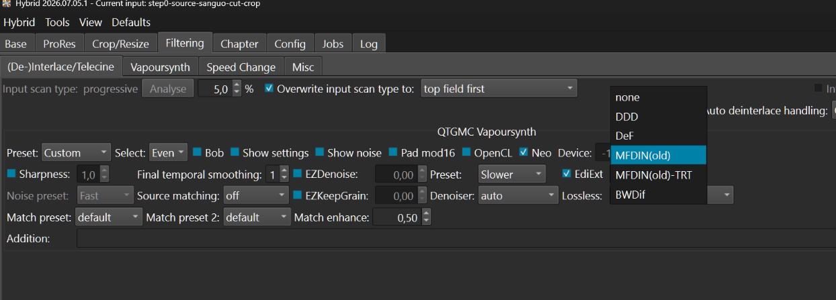
Task: Switch to the Crop/Resize tab
Action: (120, 44)
